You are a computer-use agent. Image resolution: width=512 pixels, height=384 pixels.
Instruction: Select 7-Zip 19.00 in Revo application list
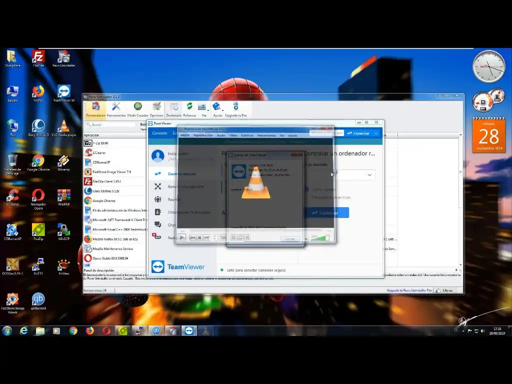pyautogui.click(x=115, y=143)
